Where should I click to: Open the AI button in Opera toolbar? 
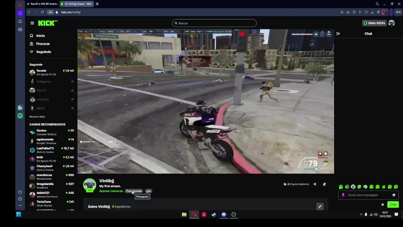(x=398, y=12)
